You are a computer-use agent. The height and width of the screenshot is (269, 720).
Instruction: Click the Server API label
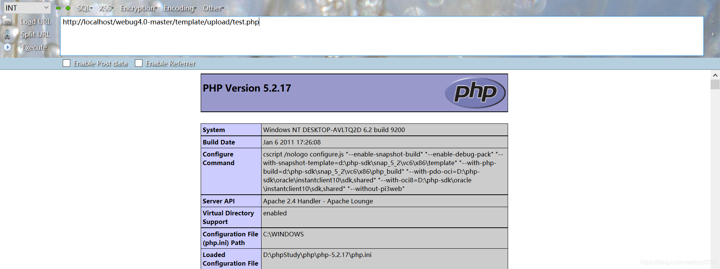[x=219, y=201]
